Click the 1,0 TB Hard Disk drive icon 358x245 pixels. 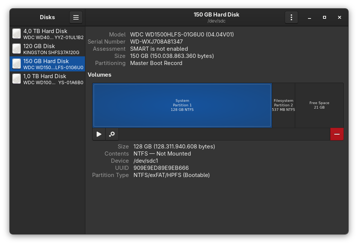[17, 79]
